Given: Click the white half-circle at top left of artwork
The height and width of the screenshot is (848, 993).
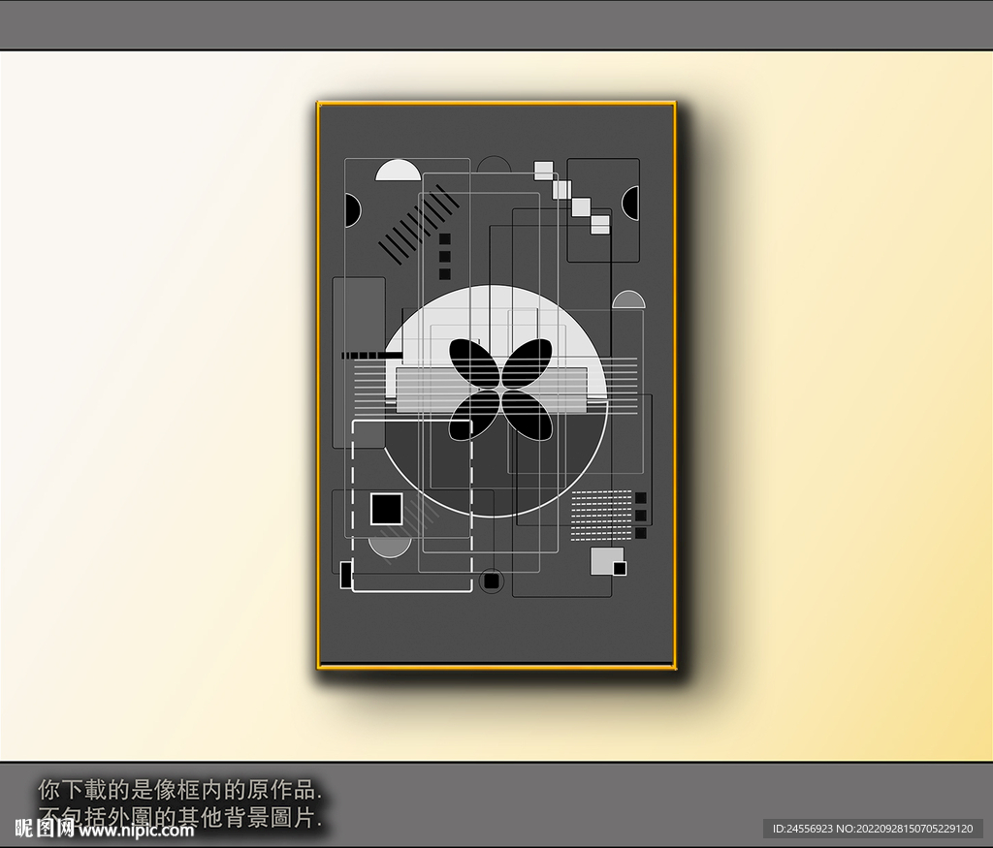Looking at the screenshot, I should [398, 171].
